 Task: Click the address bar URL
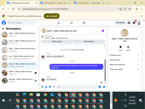pyautogui.click(x=45, y=9)
